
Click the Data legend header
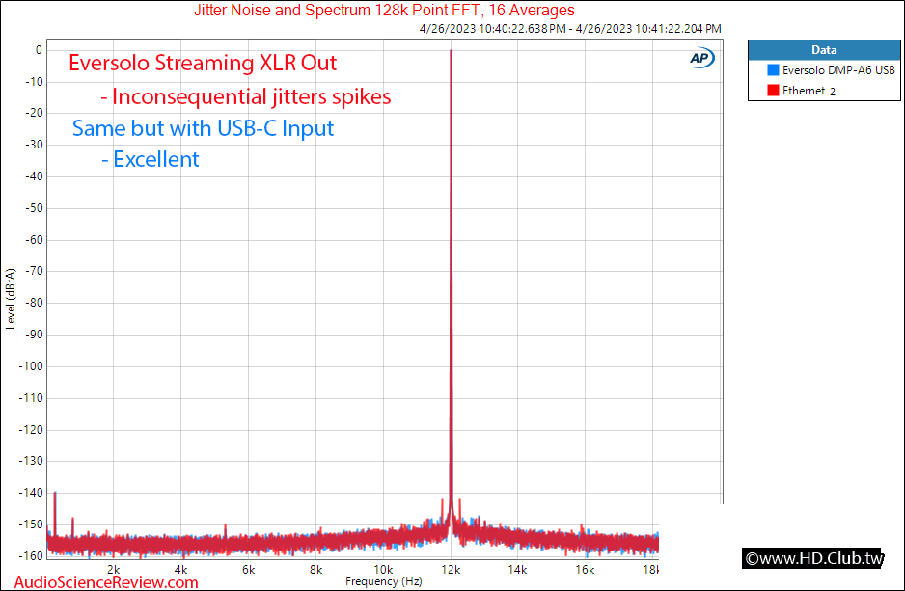pos(824,50)
